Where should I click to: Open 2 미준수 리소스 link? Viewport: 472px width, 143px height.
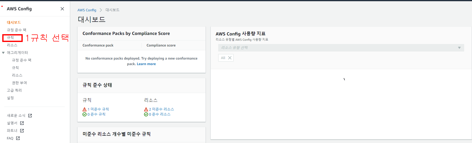pyautogui.click(x=161, y=109)
